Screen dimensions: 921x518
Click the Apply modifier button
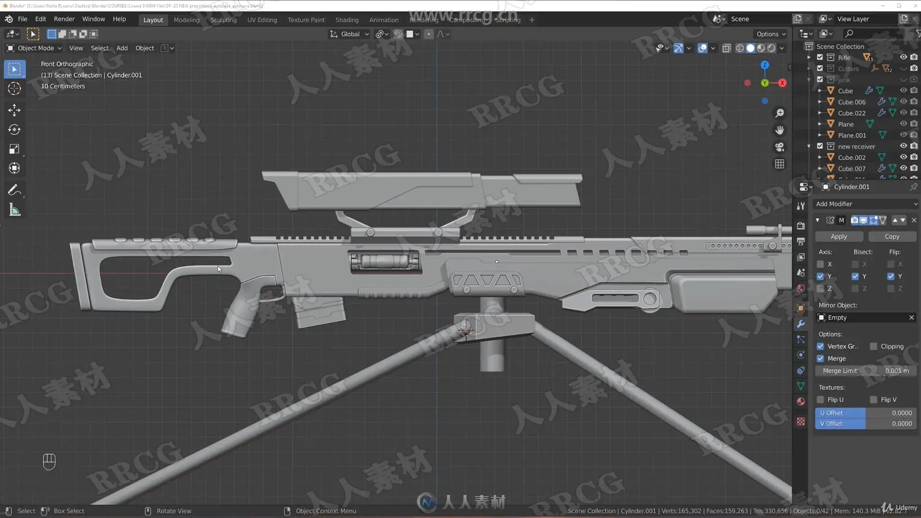pos(838,236)
